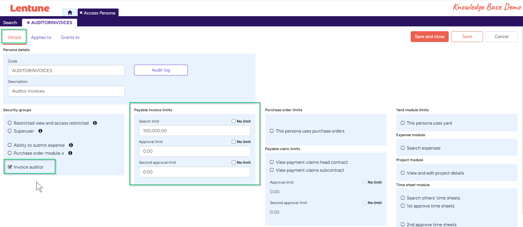Tick No limit for payable invoice Approval limit
Viewport: 523px width, 227px height.
click(x=234, y=142)
